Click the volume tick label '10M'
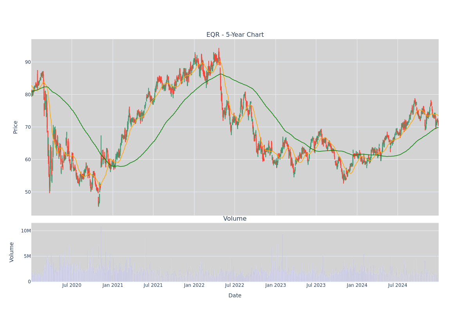470x313 pixels. pos(26,231)
